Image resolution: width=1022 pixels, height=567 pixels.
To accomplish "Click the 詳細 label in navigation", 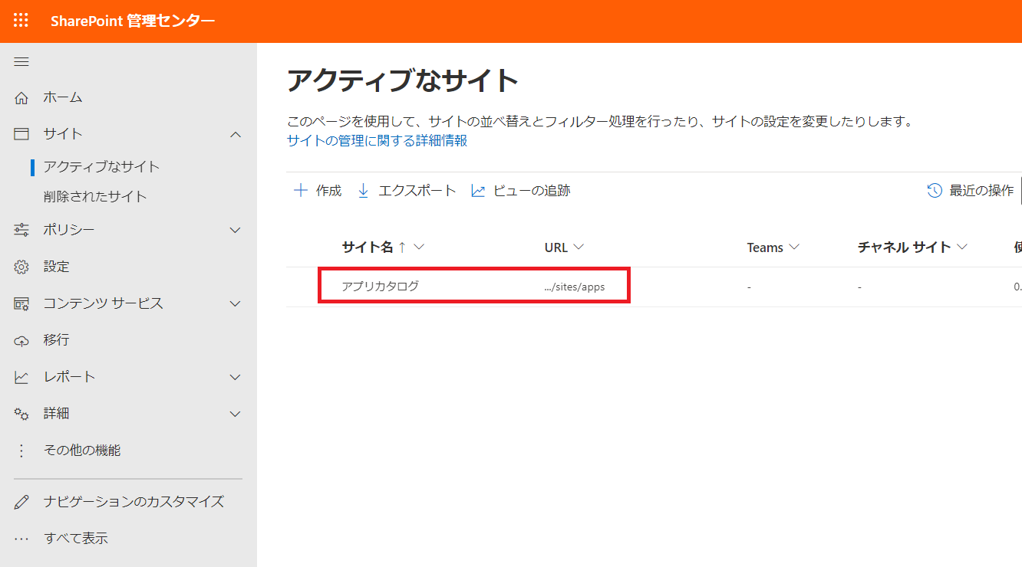I will tap(57, 414).
